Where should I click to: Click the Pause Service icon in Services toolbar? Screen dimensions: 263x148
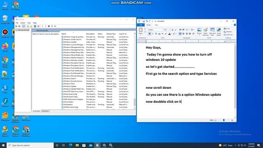tap(52, 26)
